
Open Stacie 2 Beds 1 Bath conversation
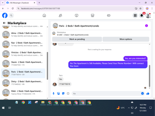point(23,63)
